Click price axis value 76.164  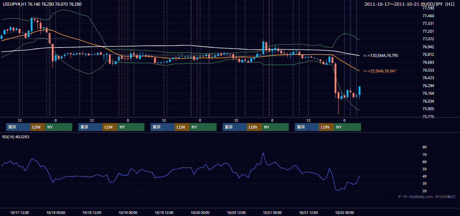coord(428,93)
